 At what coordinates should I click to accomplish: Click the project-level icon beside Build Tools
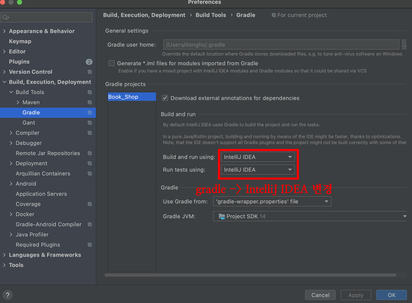(90, 92)
